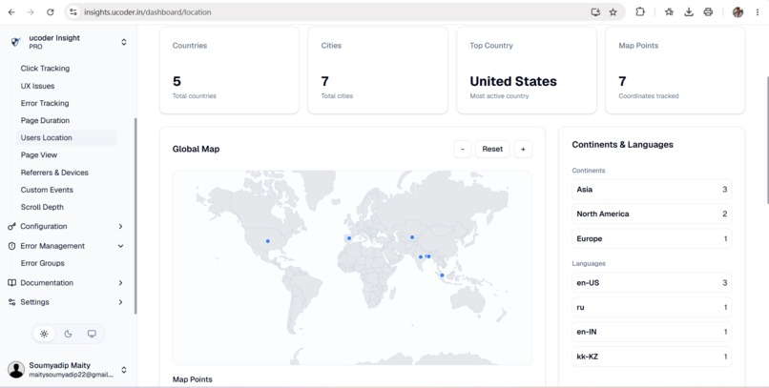The height and width of the screenshot is (388, 769).
Task: Go to Error Tracking
Action: click(x=45, y=103)
